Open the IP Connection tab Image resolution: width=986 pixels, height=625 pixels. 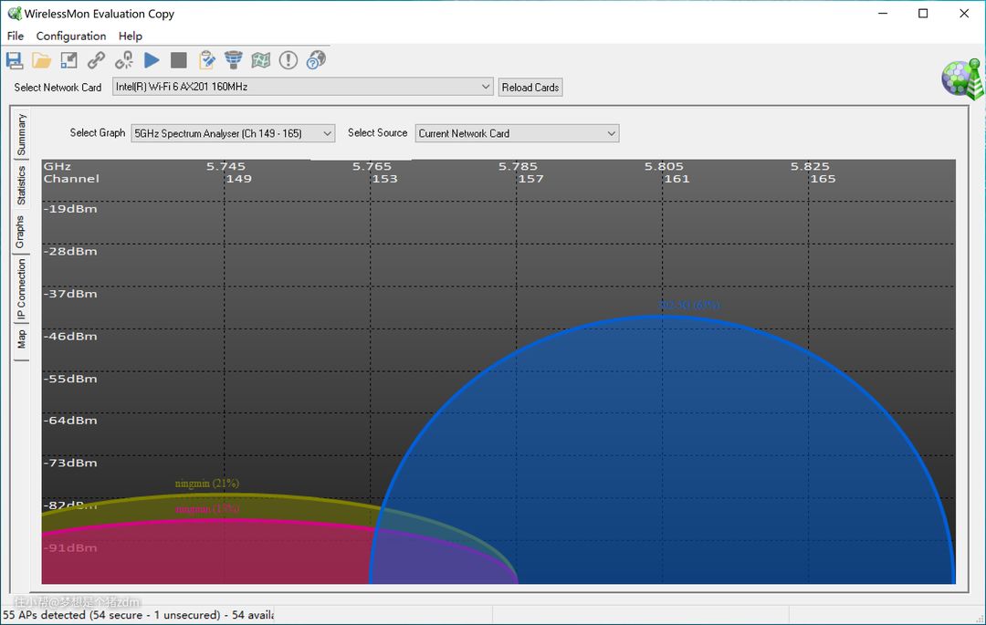tap(21, 289)
